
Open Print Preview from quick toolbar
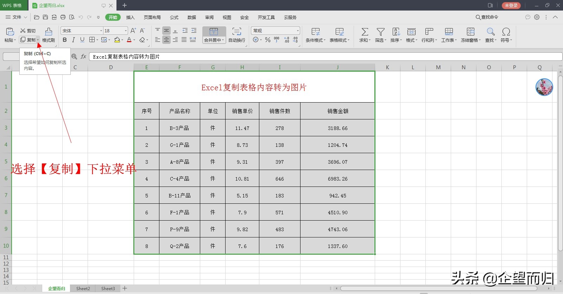pyautogui.click(x=72, y=17)
